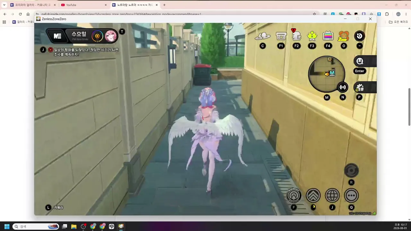The width and height of the screenshot is (411, 231).
Task: Open Task View on the taskbar
Action: pyautogui.click(x=65, y=227)
